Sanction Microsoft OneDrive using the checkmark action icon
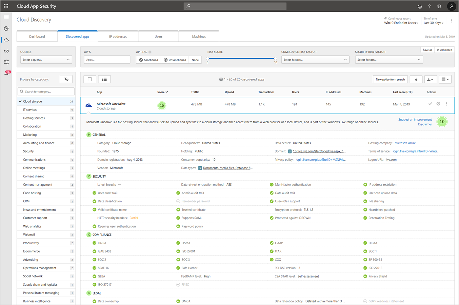Screen dimensions: 459x305 point(430,104)
